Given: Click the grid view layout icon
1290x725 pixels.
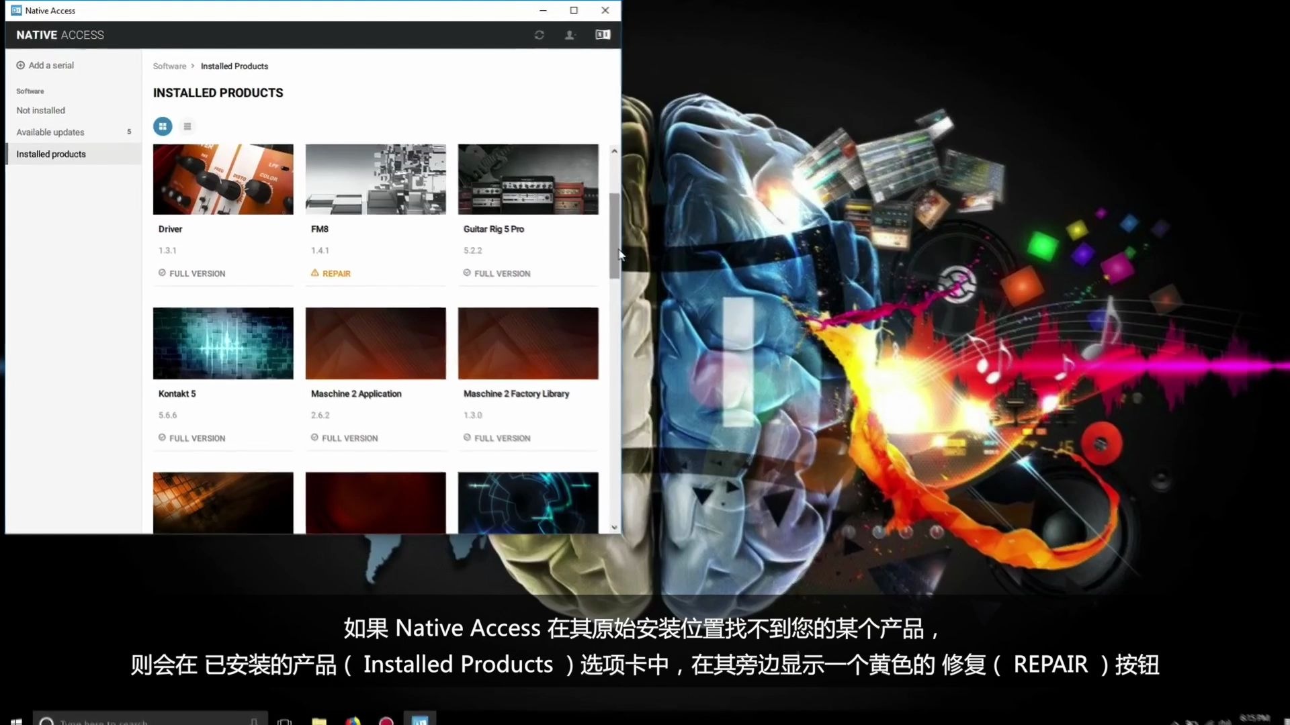Looking at the screenshot, I should click(162, 126).
